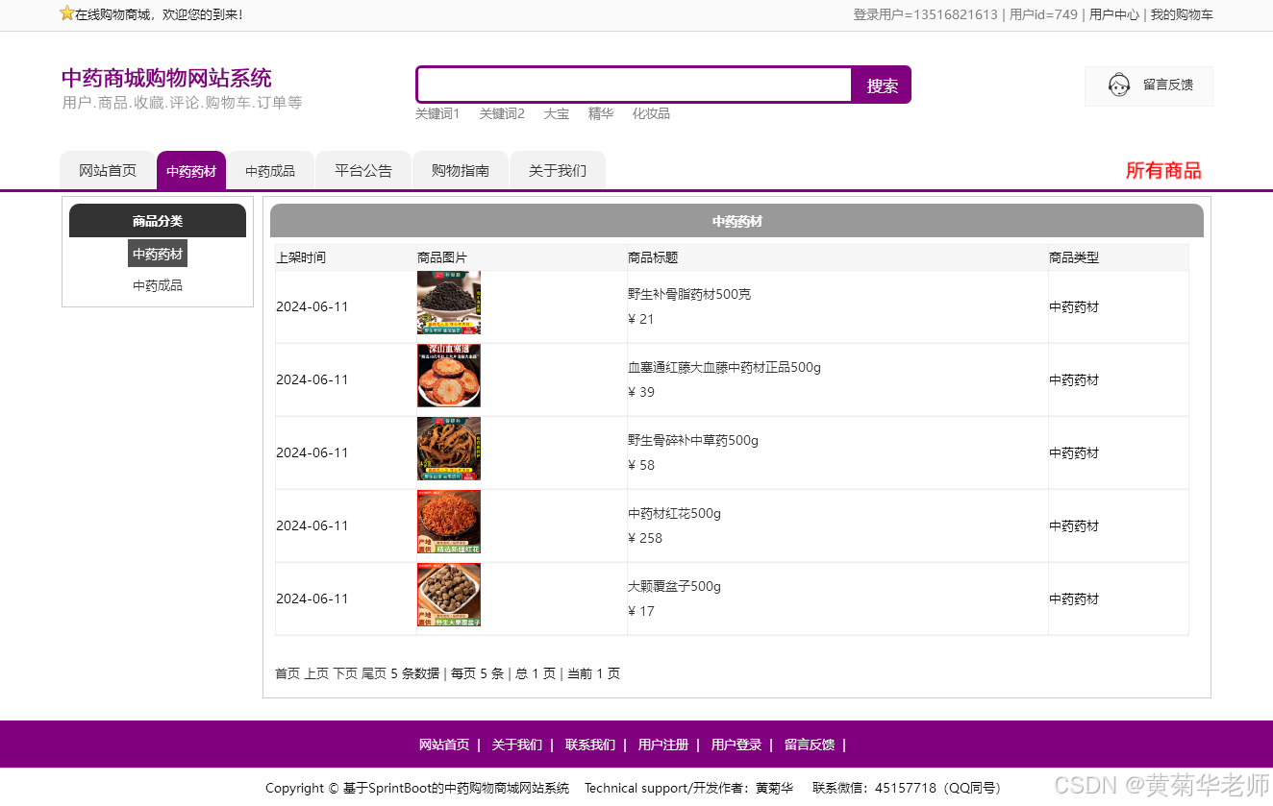Go to 下页 in the pagination
Viewport: 1273px width, 806px height.
click(x=345, y=673)
